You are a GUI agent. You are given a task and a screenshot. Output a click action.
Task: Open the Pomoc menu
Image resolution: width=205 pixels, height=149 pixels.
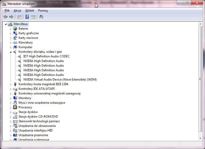pos(43,11)
